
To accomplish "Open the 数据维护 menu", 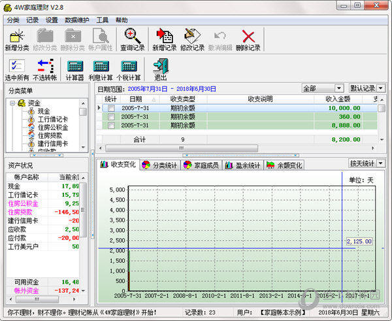I will (x=77, y=20).
